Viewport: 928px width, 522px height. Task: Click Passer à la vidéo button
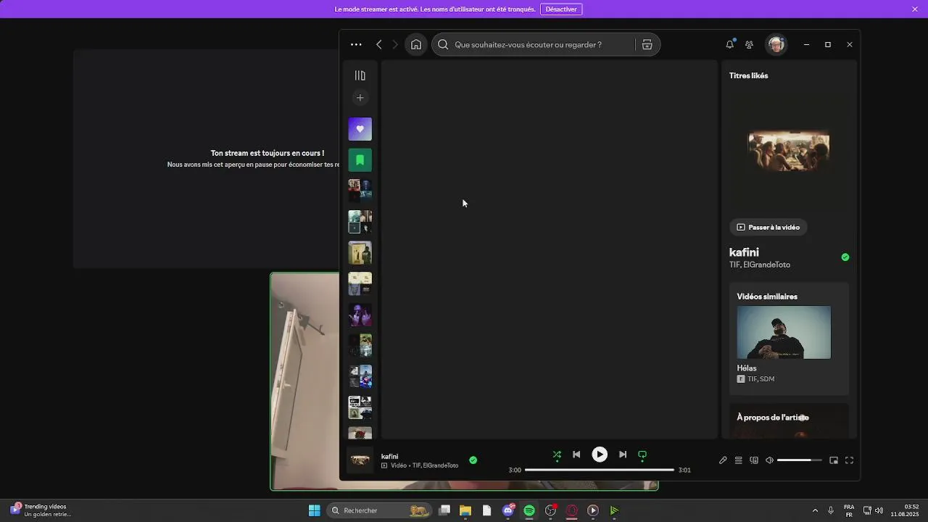[768, 228]
